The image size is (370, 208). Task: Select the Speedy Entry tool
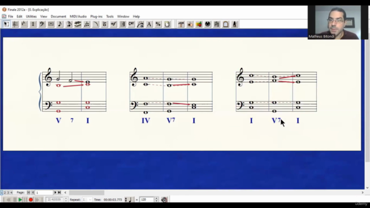point(69,24)
